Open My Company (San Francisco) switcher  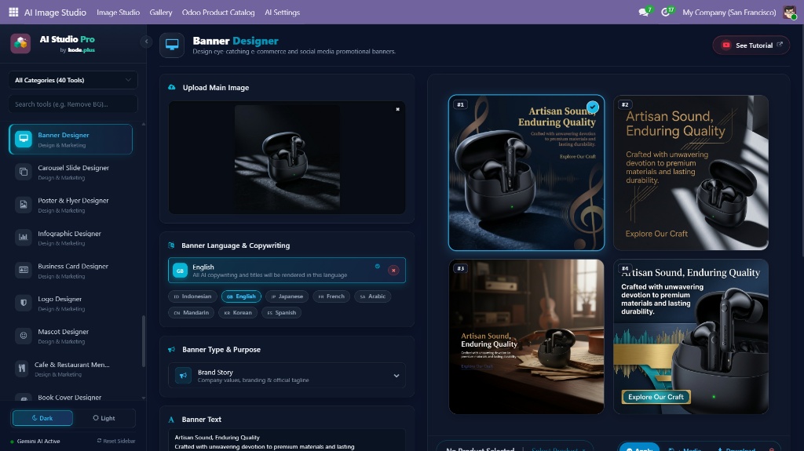[x=729, y=13]
